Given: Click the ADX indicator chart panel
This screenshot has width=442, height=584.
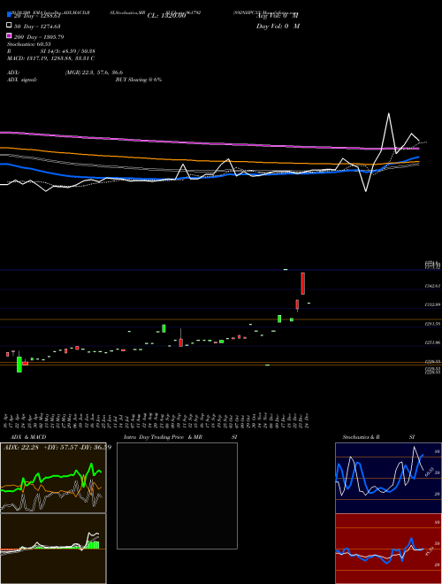Looking at the screenshot, I should [53, 478].
